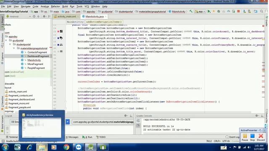269x151 pixels.
Task: Click Android Studio taskbar icon
Action: point(91,147)
